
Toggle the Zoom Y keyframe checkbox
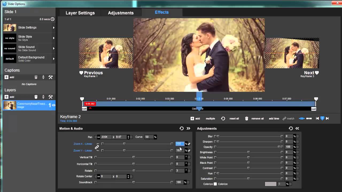tap(189, 150)
